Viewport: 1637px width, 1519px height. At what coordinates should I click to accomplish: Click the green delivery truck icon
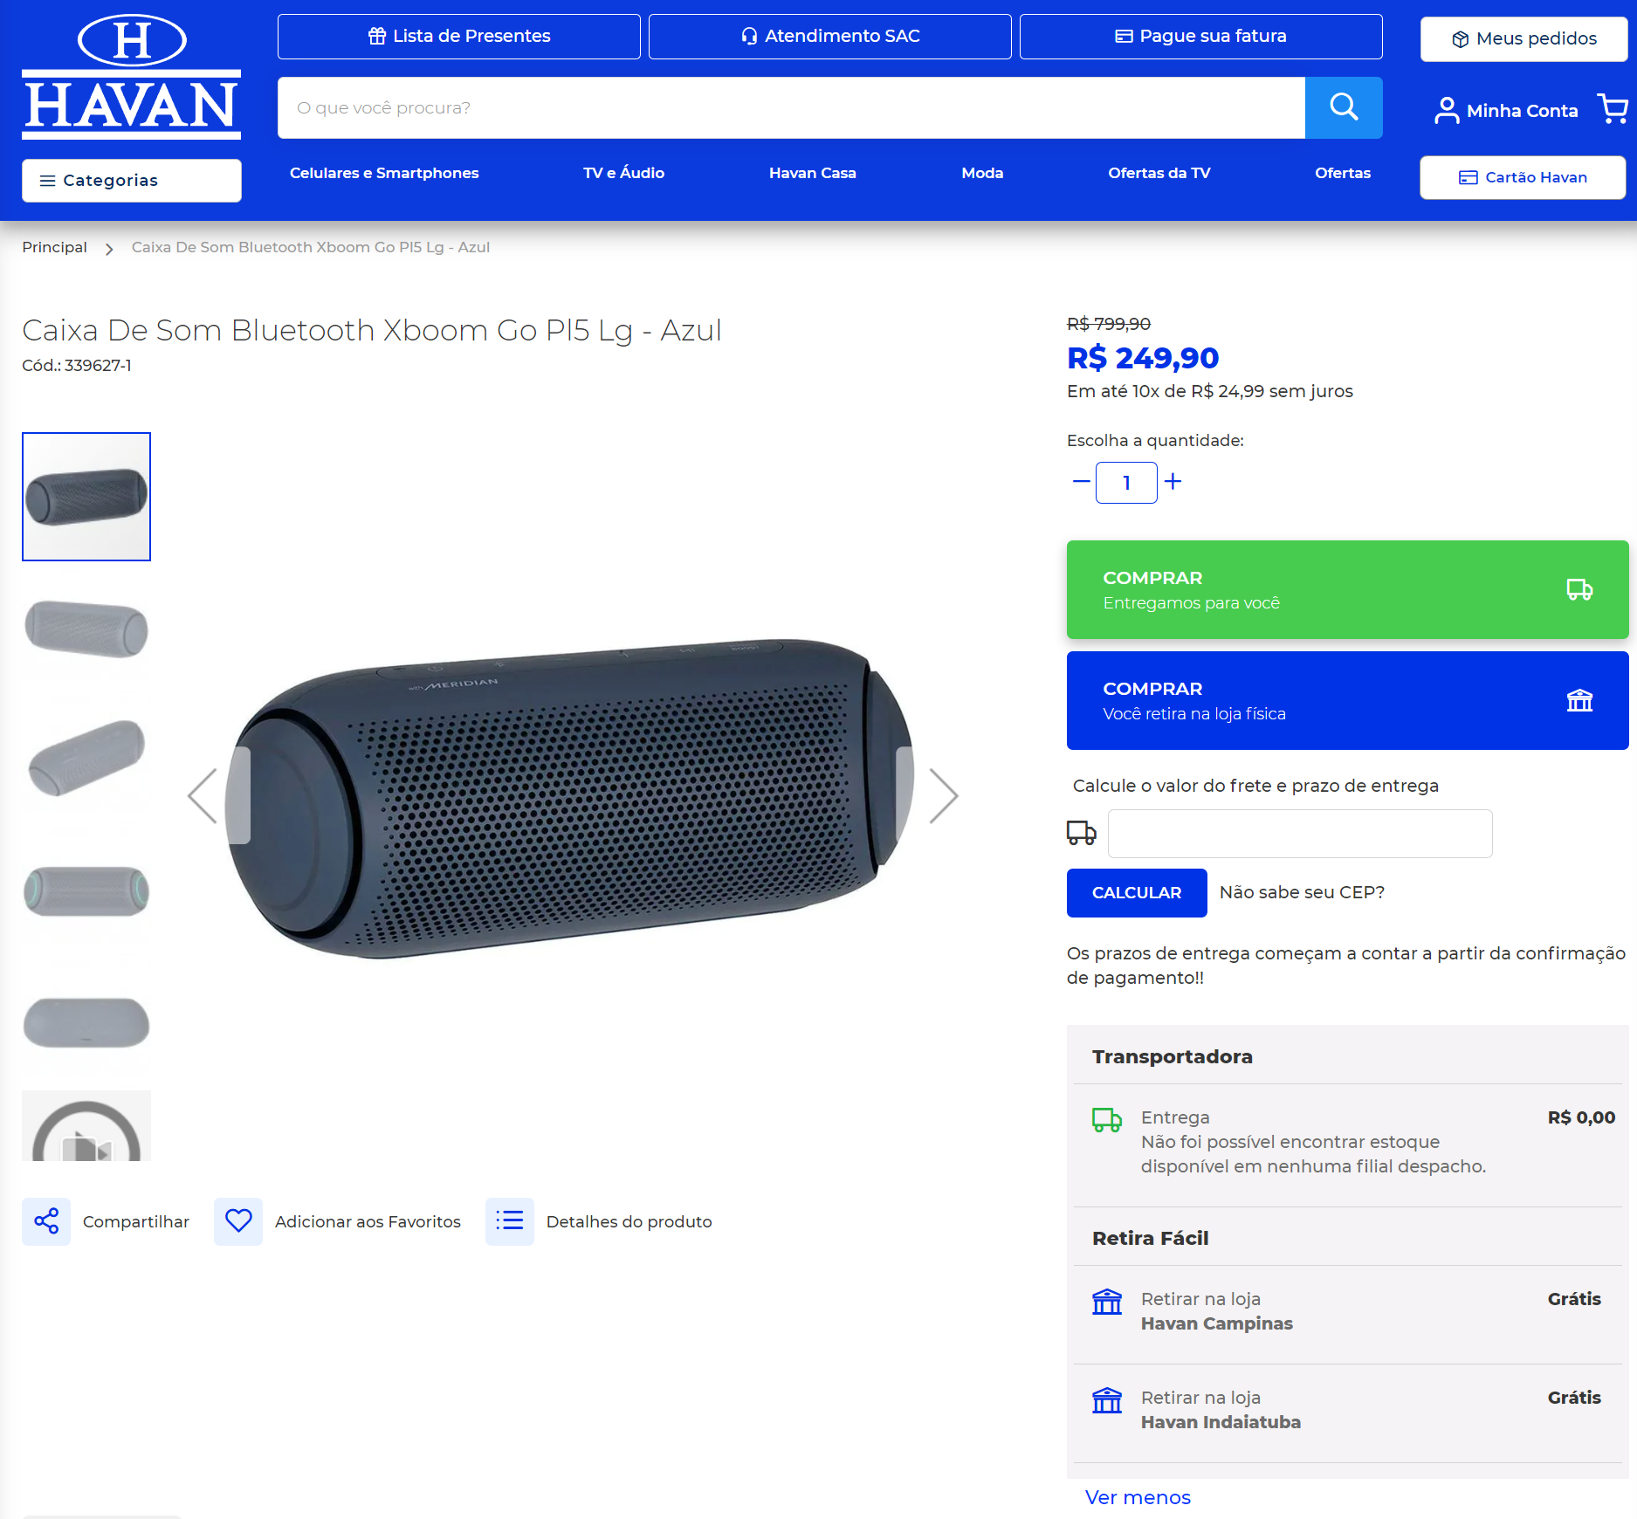pos(1107,1119)
